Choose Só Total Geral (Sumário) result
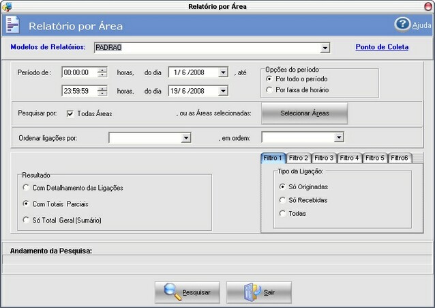 [26, 220]
